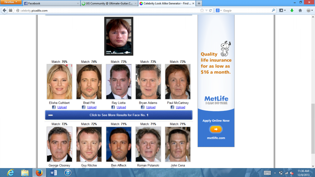Expand the bookmarks menu dropdown arrow
This screenshot has width=315, height=177.
click(285, 10)
